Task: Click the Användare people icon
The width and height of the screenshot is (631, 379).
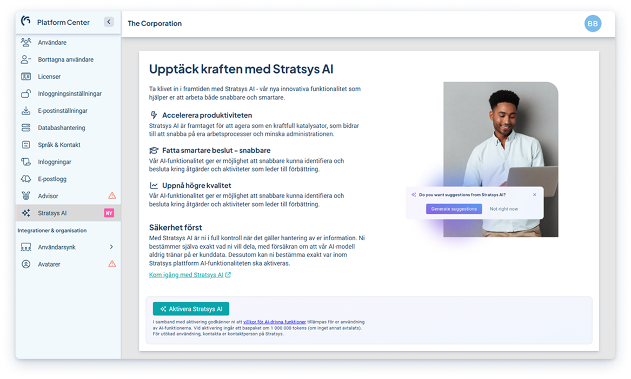Action: 25,43
